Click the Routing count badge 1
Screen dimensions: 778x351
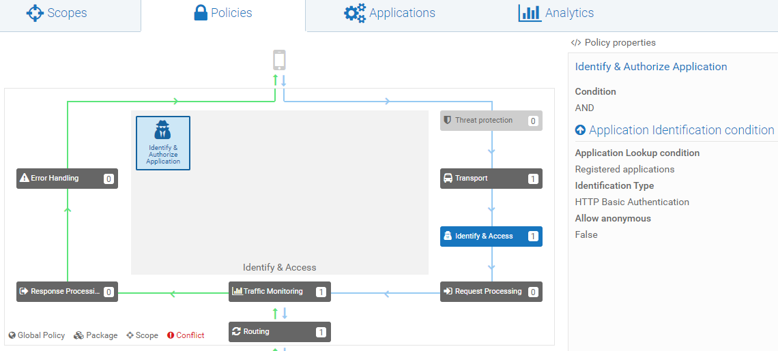pos(321,332)
